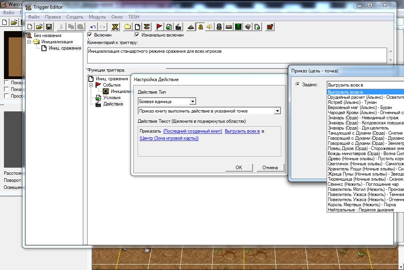The image size is (404, 270).
Task: Click the New Trigger Comment icon
Action: coord(147,27)
